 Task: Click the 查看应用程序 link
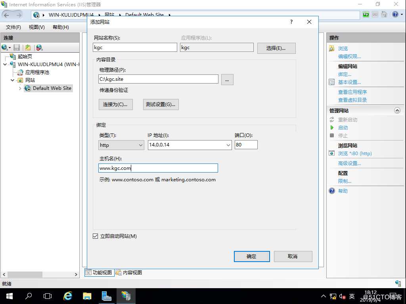(352, 92)
